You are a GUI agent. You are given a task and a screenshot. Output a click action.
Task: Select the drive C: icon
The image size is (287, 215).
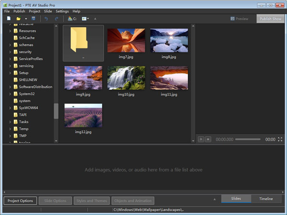pyautogui.click(x=72, y=19)
